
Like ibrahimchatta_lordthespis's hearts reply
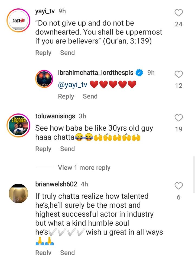(178, 74)
